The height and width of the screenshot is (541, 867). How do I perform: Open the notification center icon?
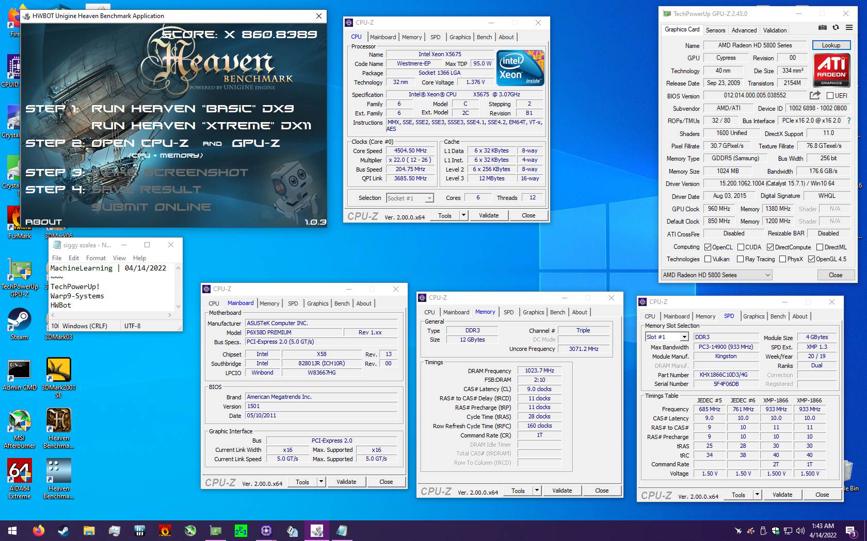(x=850, y=531)
